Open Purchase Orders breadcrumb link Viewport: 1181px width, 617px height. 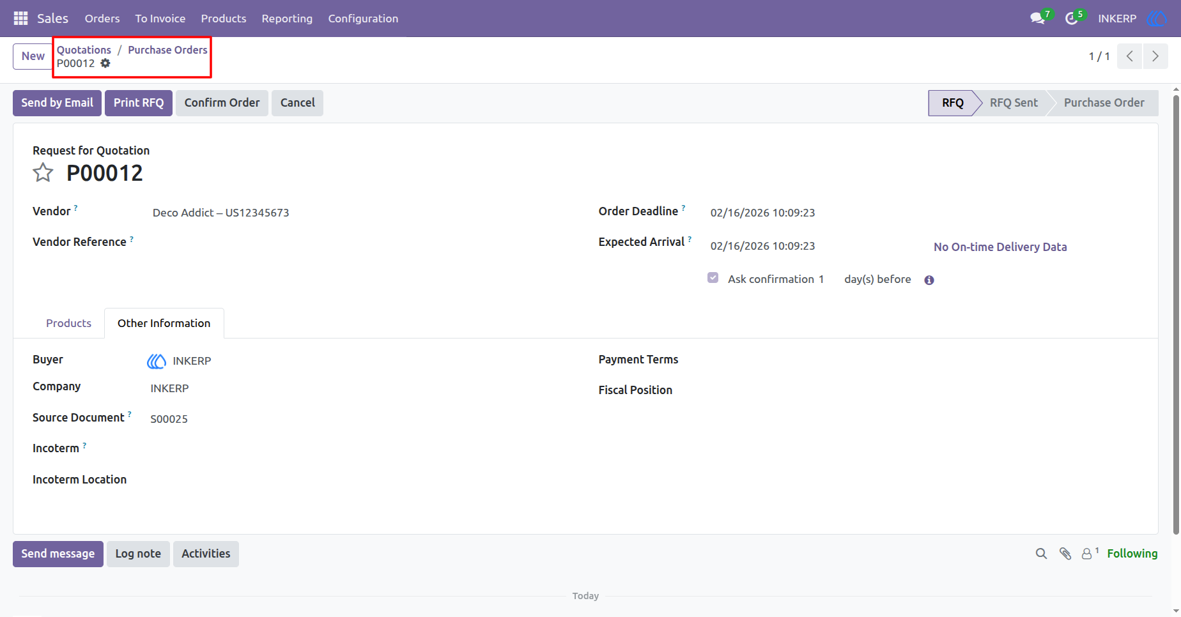(167, 50)
